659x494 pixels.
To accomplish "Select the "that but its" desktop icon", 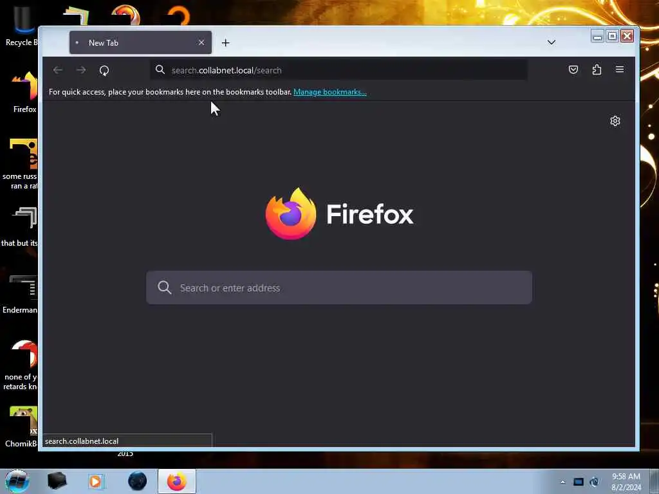I will 19,227.
